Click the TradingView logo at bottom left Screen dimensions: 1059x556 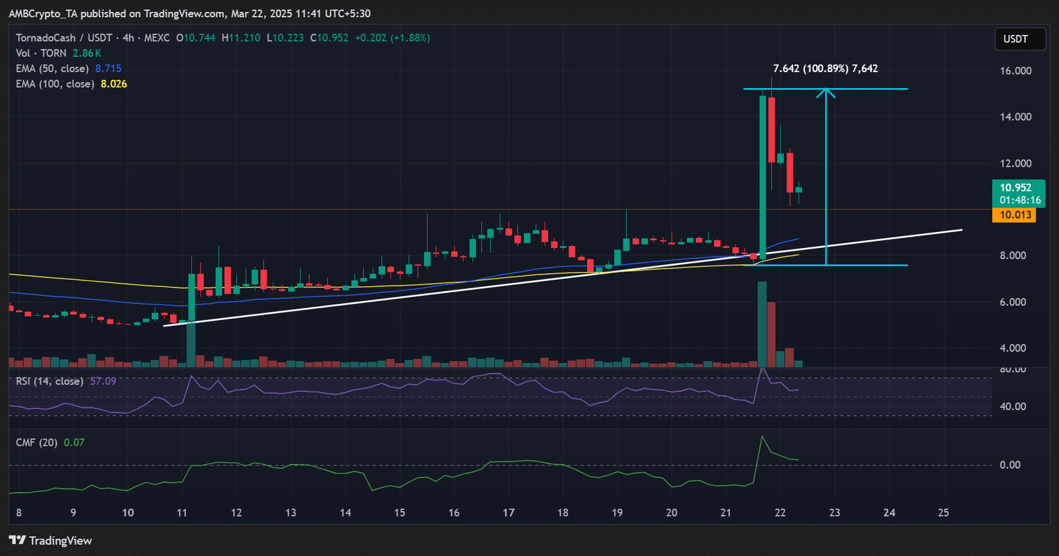pyautogui.click(x=50, y=540)
